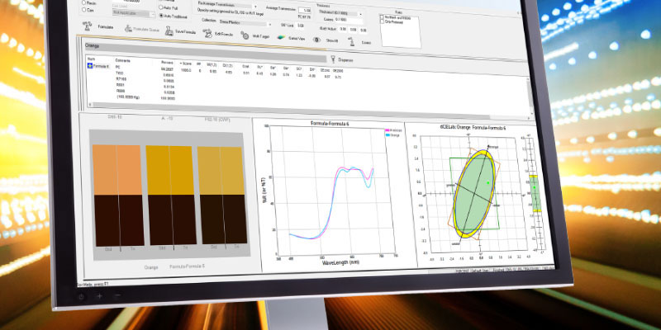Click the Formulate Queue icon

[x=128, y=29]
